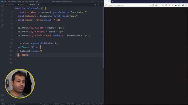Open Firefox Library icon
This screenshot has width=188, height=105.
163,5
